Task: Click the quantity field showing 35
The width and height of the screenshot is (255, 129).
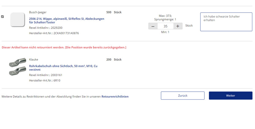Action: pos(165,26)
